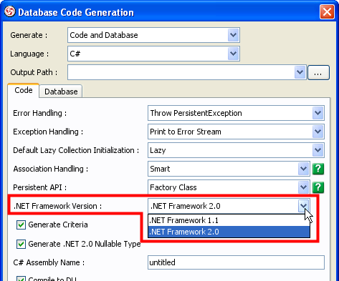339x281 pixels.
Task: Click the Persistent API green help icon
Action: click(x=318, y=187)
